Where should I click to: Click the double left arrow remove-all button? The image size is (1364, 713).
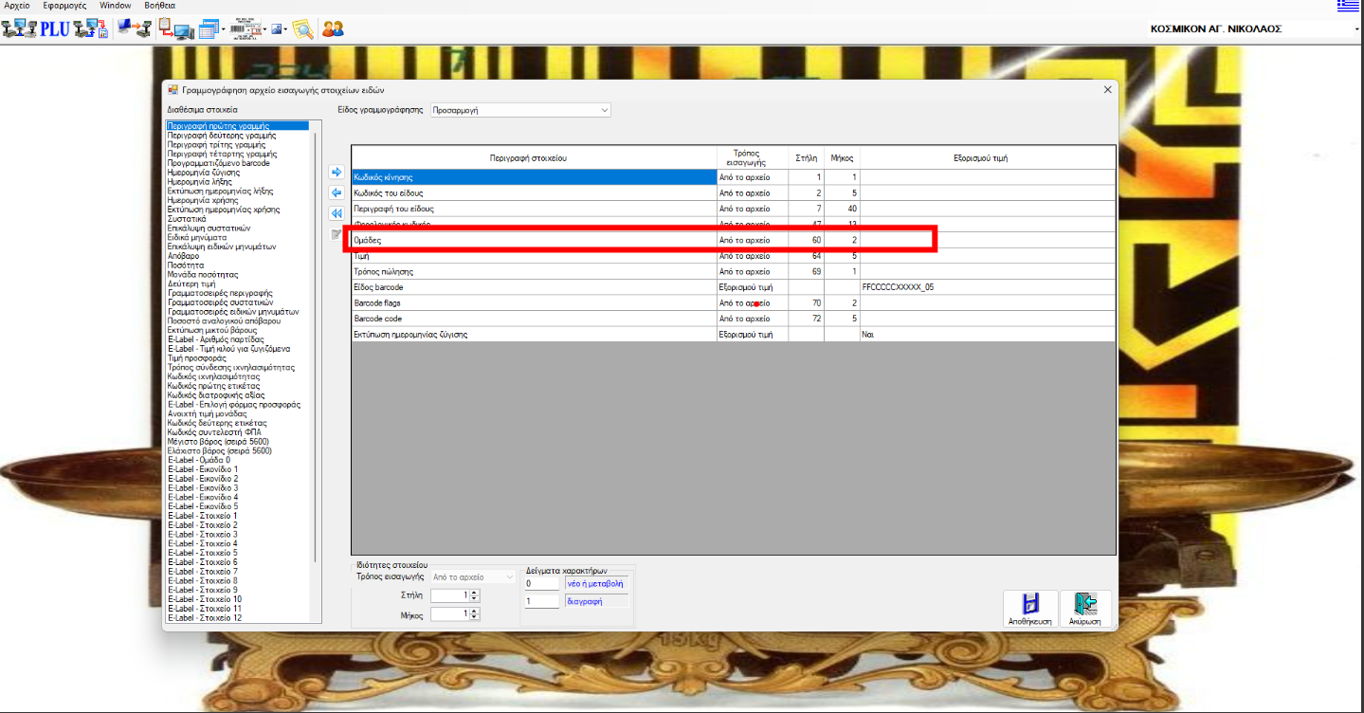pyautogui.click(x=336, y=213)
